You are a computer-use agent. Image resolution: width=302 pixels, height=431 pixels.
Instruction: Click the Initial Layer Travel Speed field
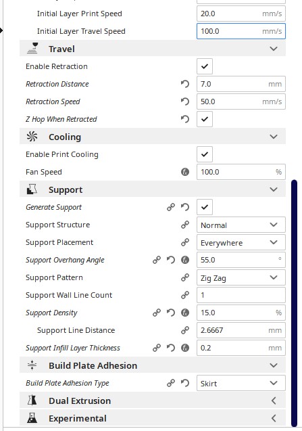(x=241, y=31)
